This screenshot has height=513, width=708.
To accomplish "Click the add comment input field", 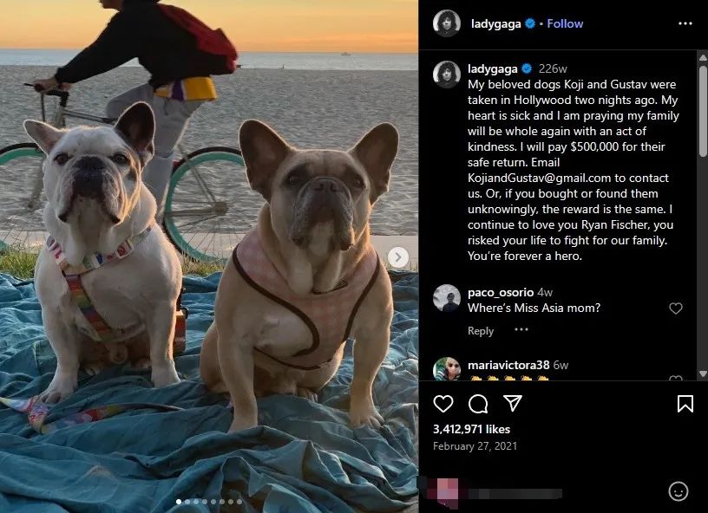I will (x=541, y=492).
